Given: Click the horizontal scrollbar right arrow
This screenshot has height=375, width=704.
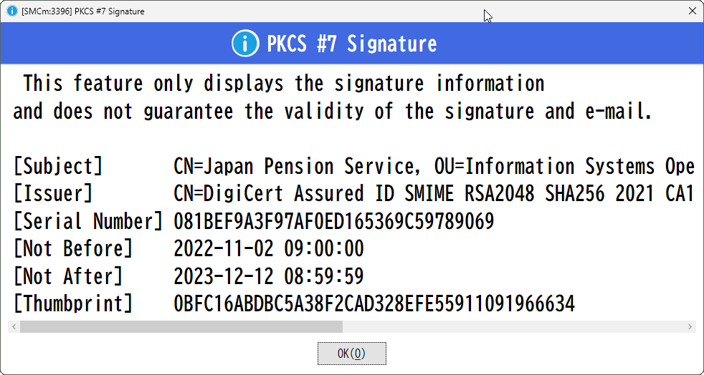Looking at the screenshot, I should pos(690,326).
